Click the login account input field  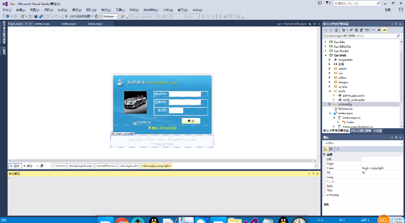(x=185, y=94)
